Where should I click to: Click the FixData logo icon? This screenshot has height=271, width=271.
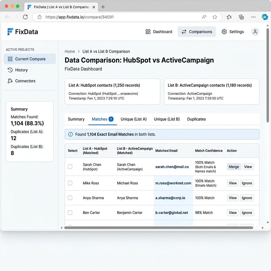[10, 32]
